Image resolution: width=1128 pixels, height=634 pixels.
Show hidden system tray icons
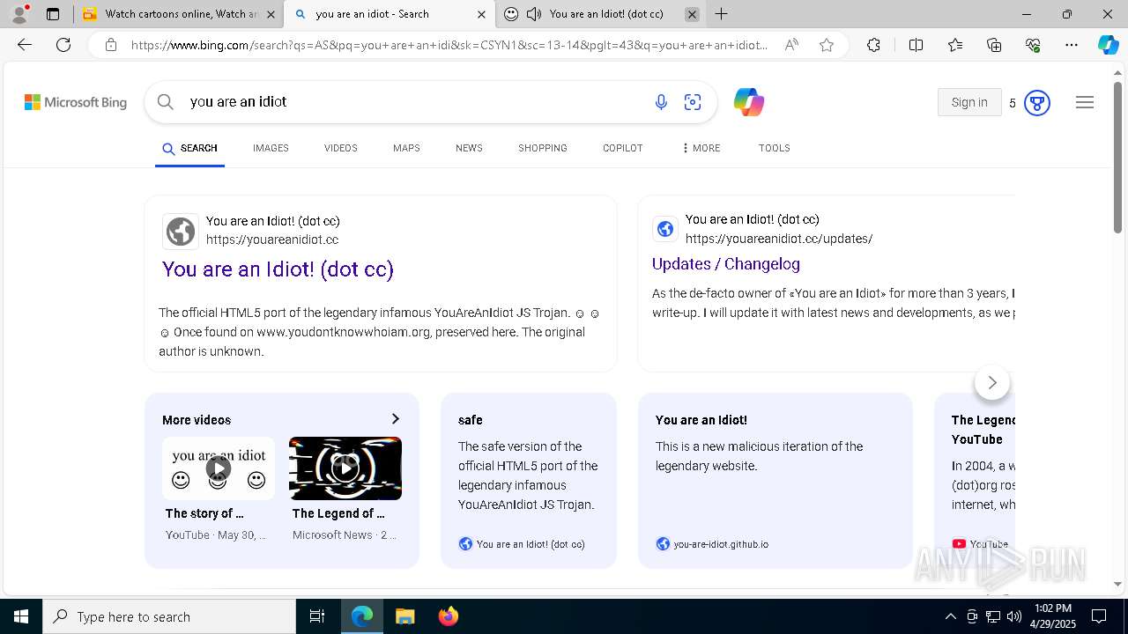pos(950,616)
